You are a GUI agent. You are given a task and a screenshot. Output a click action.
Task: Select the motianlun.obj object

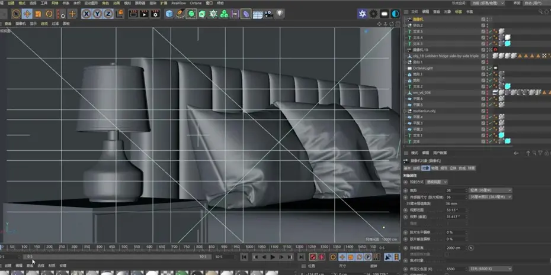click(x=424, y=111)
